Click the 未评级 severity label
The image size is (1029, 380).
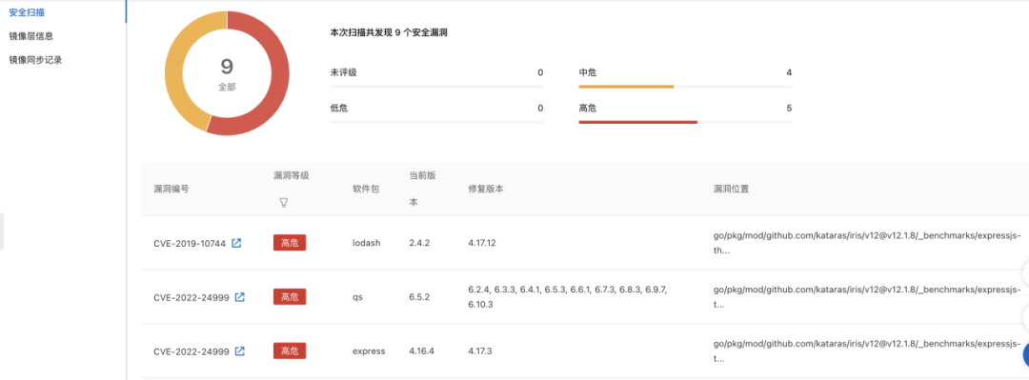pyautogui.click(x=343, y=72)
